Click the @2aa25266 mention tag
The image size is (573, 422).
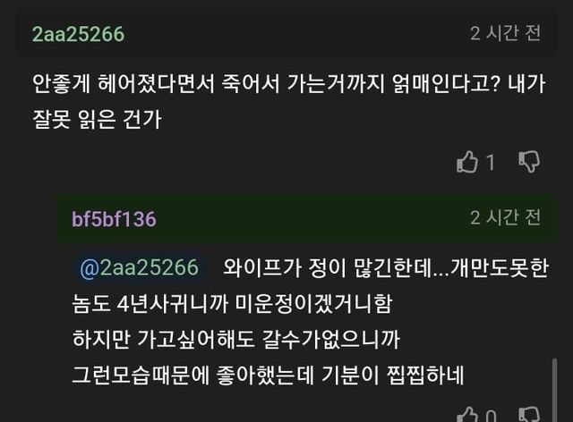[139, 268]
